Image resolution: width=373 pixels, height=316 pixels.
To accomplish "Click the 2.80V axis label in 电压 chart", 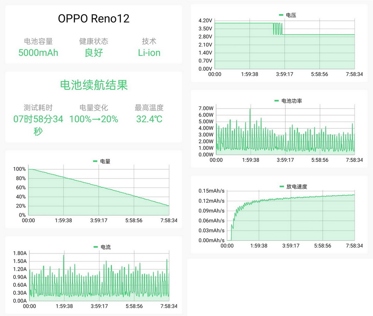I will tap(205, 37).
